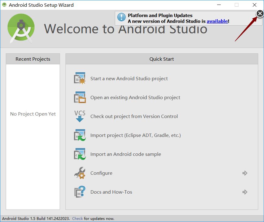Expand the Configure submenu arrow

(x=245, y=173)
